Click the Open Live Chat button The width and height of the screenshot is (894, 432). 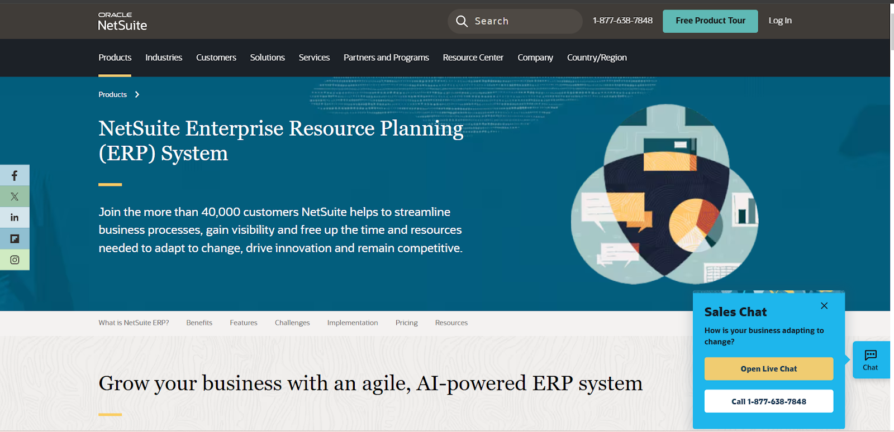coord(769,369)
